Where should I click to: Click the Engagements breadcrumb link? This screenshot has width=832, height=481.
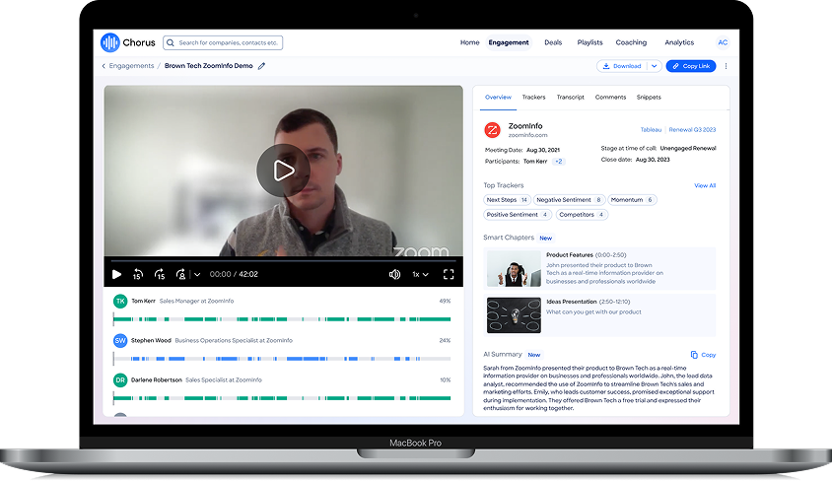coord(131,66)
